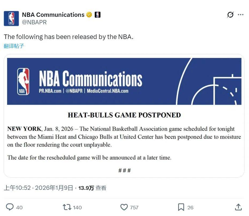Click the share post icon
This screenshot has height=216, width=249.
(x=238, y=207)
